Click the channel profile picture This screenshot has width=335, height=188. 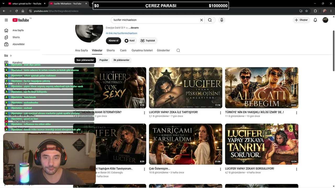pyautogui.click(x=89, y=33)
